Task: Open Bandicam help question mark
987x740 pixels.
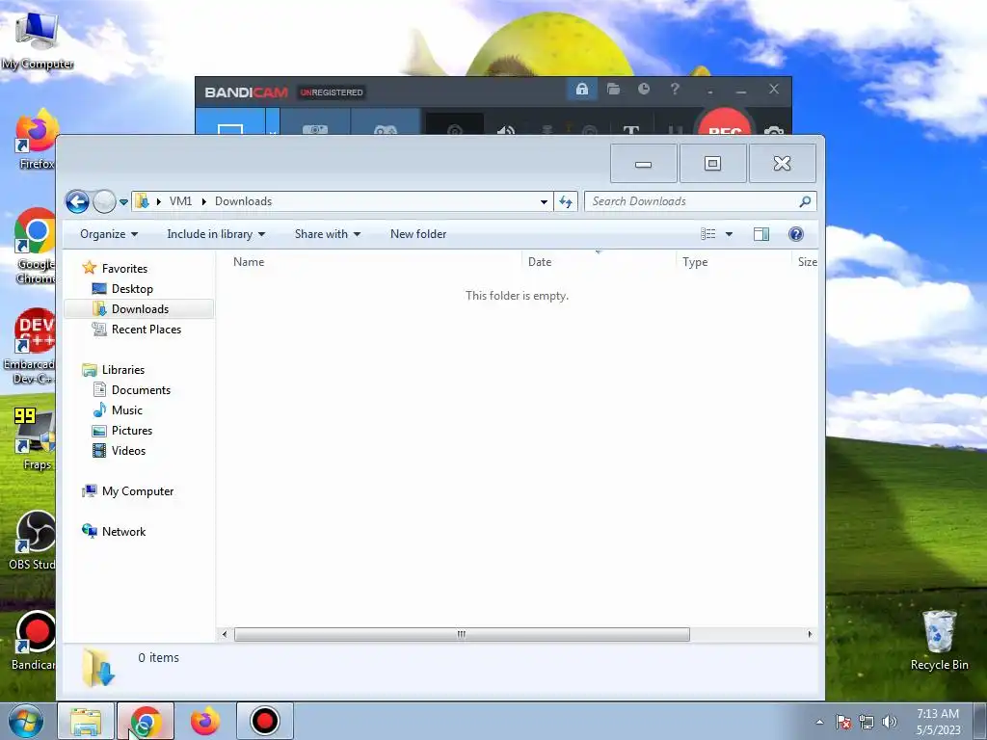Action: 675,90
